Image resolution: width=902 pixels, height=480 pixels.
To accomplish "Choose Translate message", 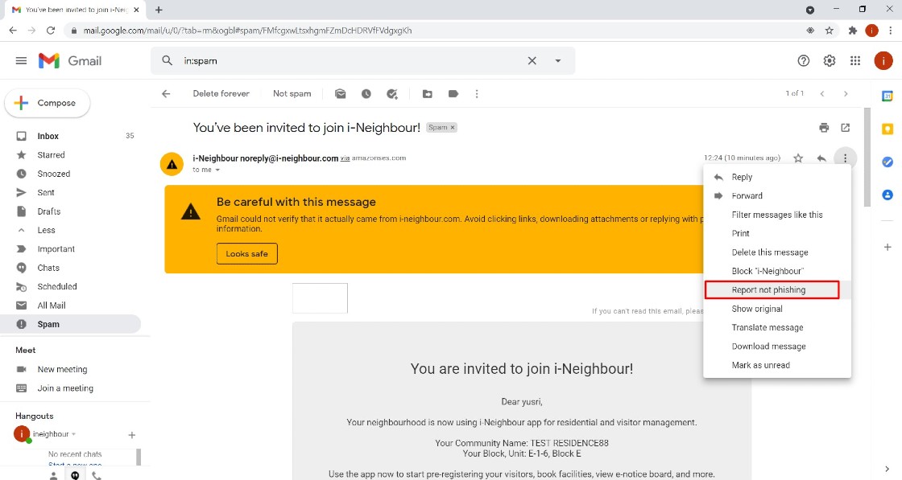I will coord(777,327).
